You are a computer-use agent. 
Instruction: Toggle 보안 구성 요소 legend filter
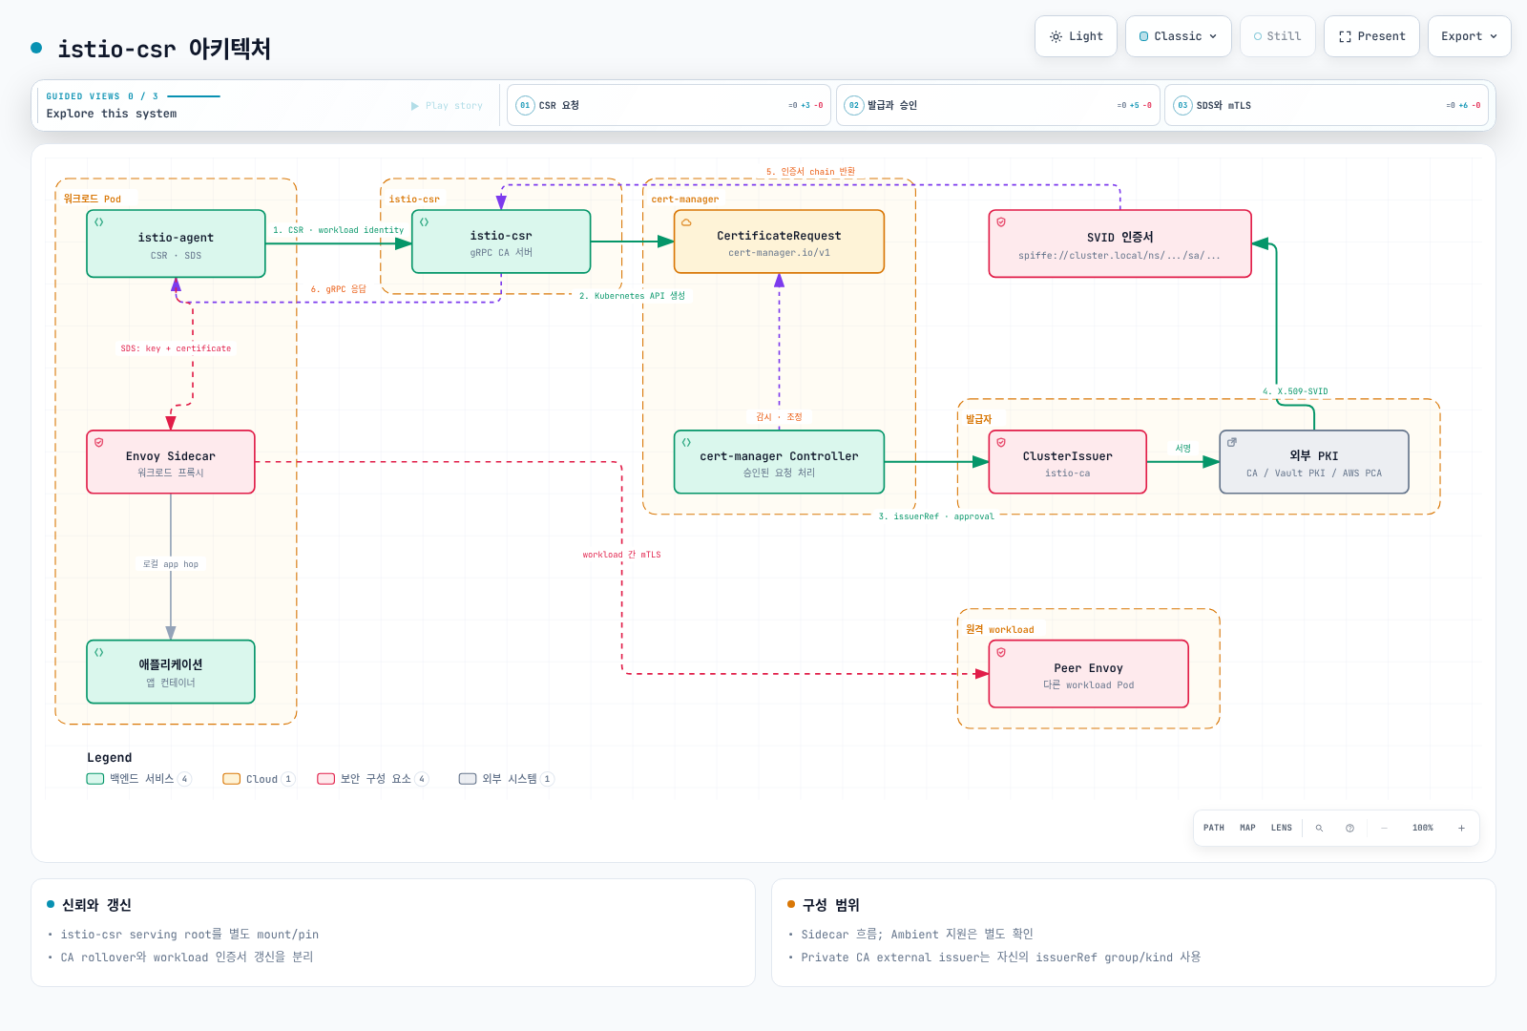click(372, 779)
